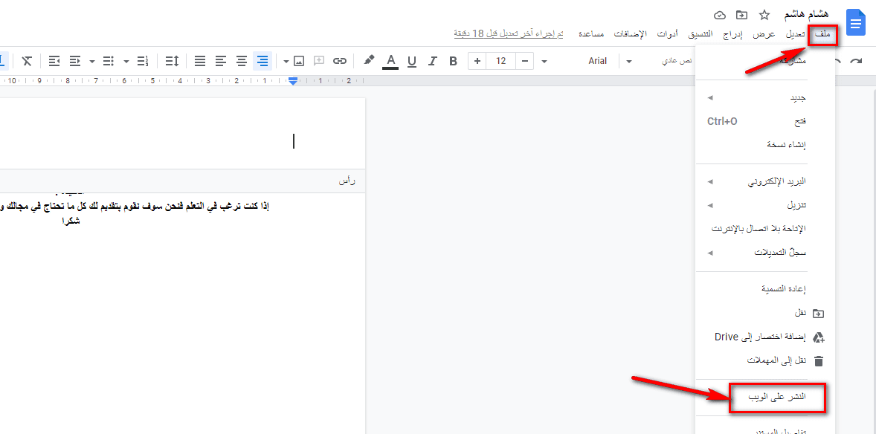
Task: Click the insert image icon
Action: click(299, 61)
